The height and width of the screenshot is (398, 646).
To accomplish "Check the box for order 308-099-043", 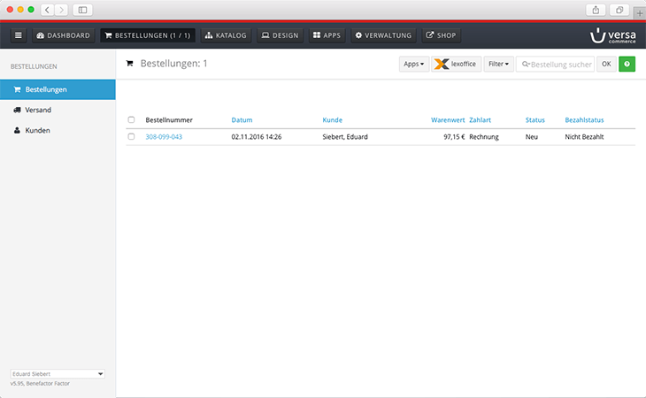I will pos(132,137).
